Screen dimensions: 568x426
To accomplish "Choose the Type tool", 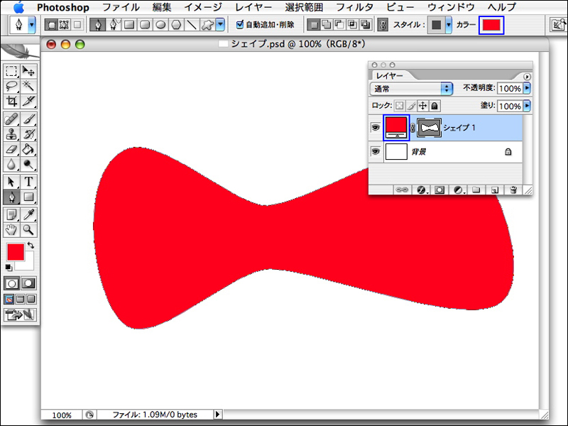I will pos(29,181).
